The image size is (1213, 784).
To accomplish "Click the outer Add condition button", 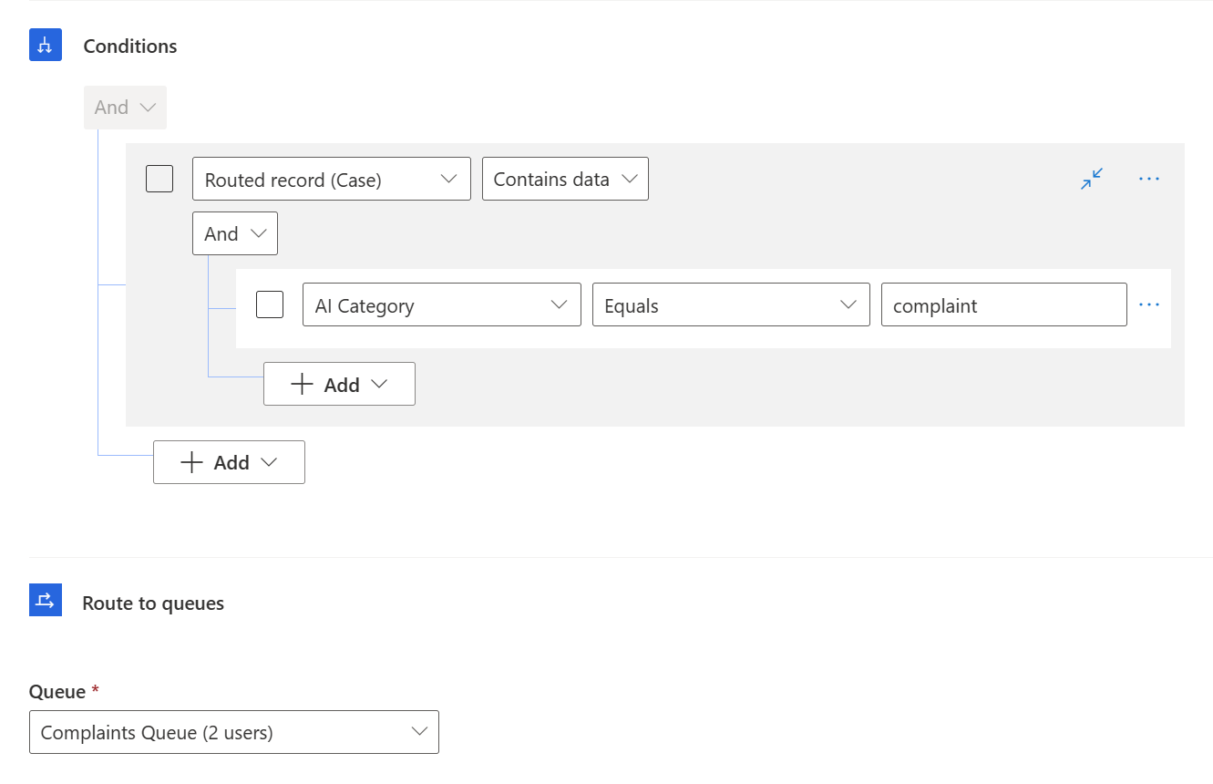I will click(229, 462).
